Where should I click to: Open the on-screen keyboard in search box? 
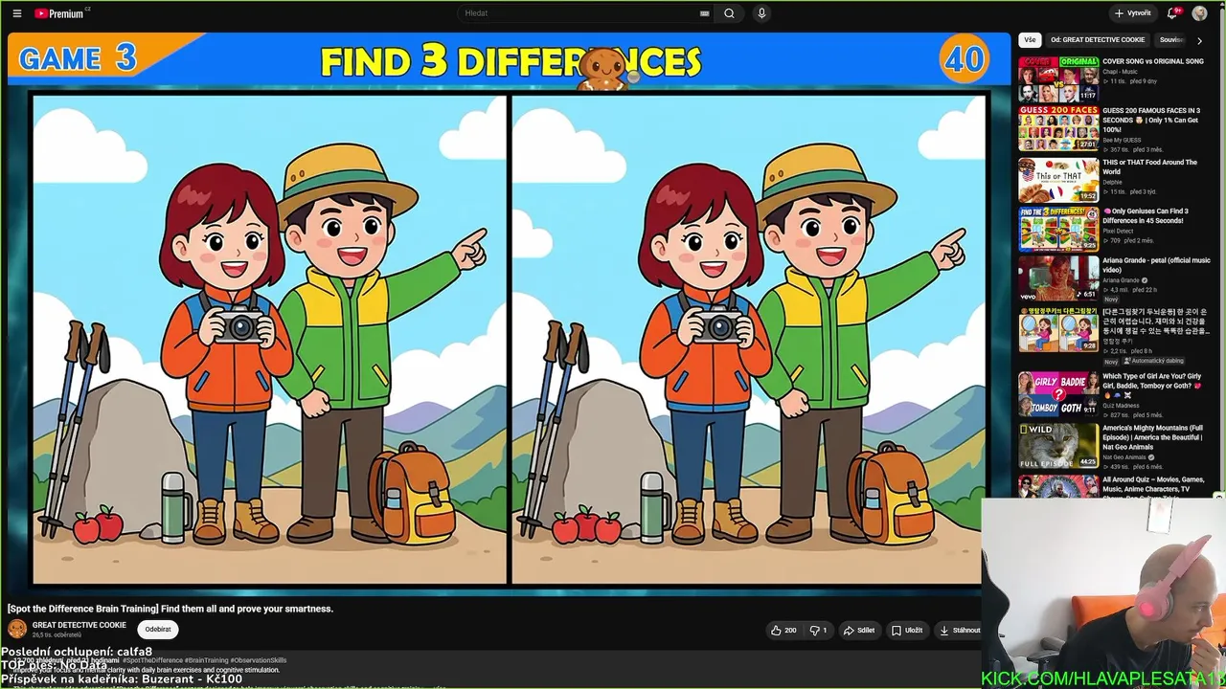(x=705, y=13)
